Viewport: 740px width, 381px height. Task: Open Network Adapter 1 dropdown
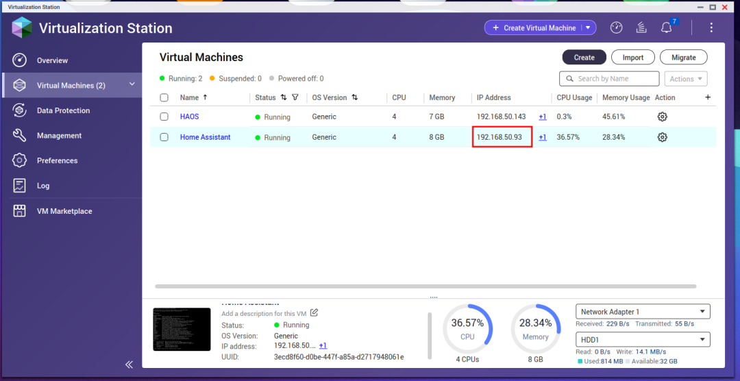(x=643, y=312)
